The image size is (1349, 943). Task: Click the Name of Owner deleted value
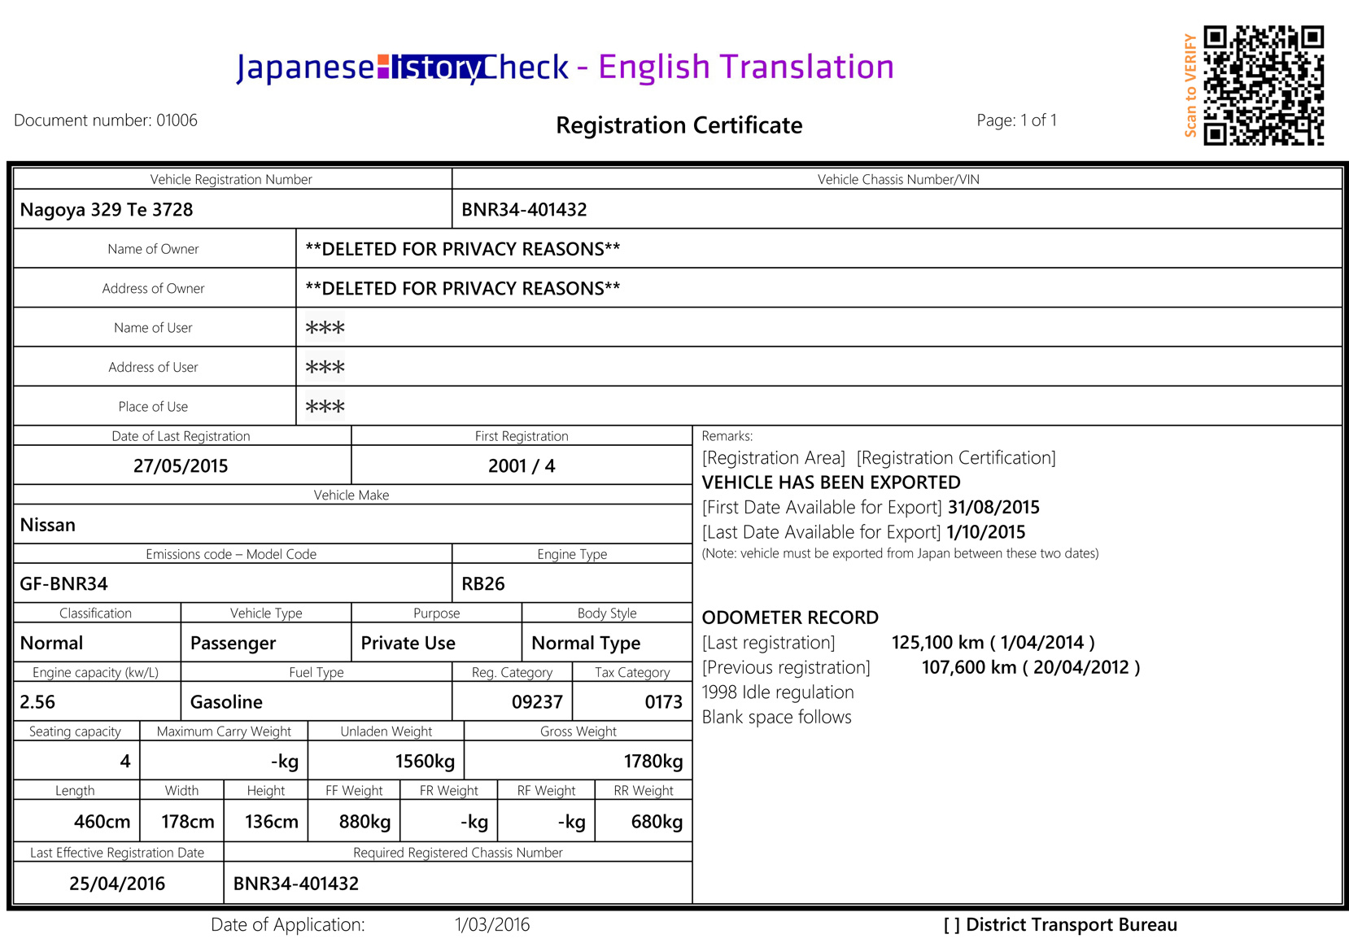point(462,249)
